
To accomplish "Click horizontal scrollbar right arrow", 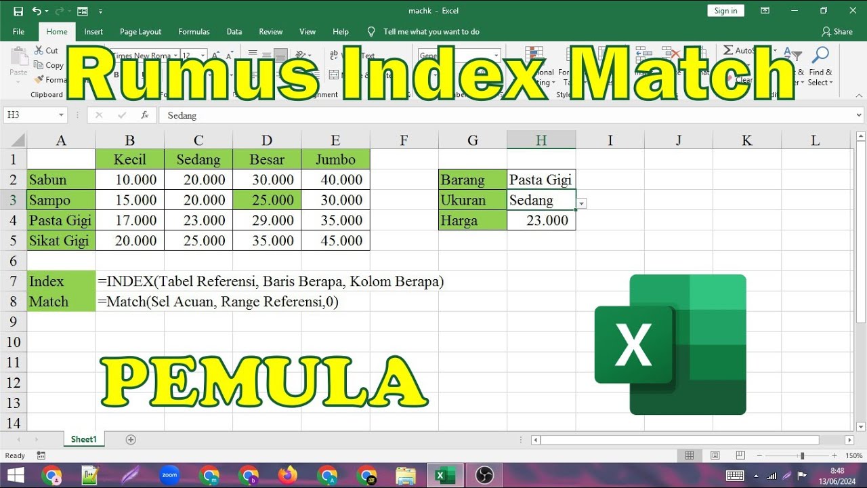I will point(849,440).
